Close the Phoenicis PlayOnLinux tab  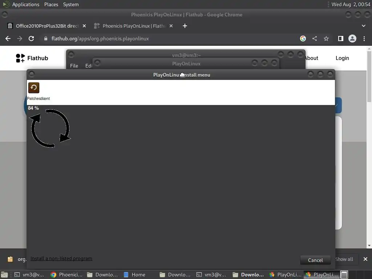point(171,26)
